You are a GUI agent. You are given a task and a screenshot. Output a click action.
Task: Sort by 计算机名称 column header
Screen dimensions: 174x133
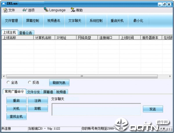44,38
